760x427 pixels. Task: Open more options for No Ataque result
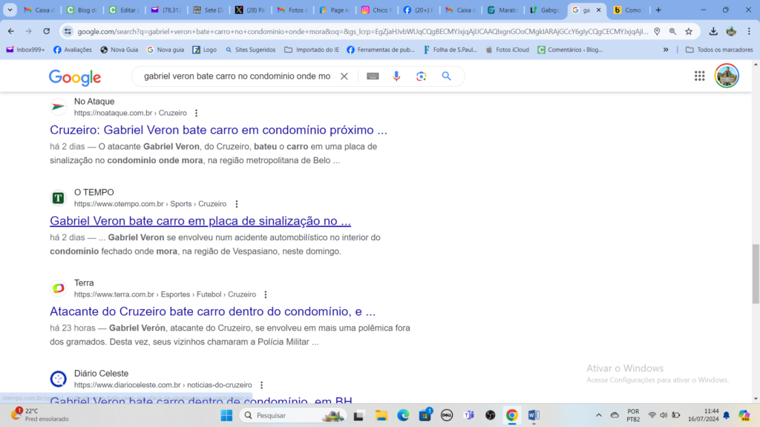(x=196, y=113)
